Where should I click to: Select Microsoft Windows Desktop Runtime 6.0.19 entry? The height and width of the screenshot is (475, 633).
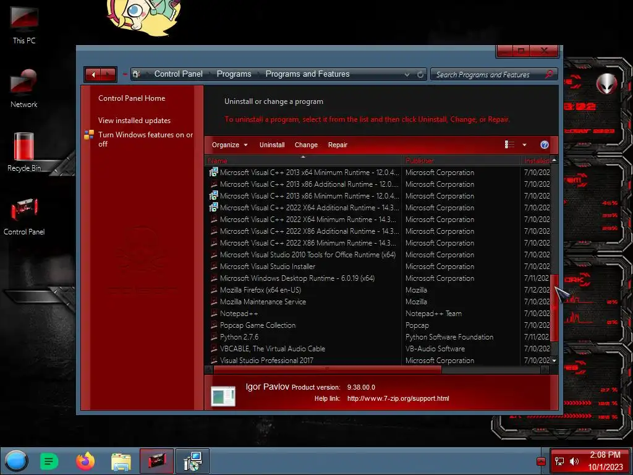coord(297,278)
